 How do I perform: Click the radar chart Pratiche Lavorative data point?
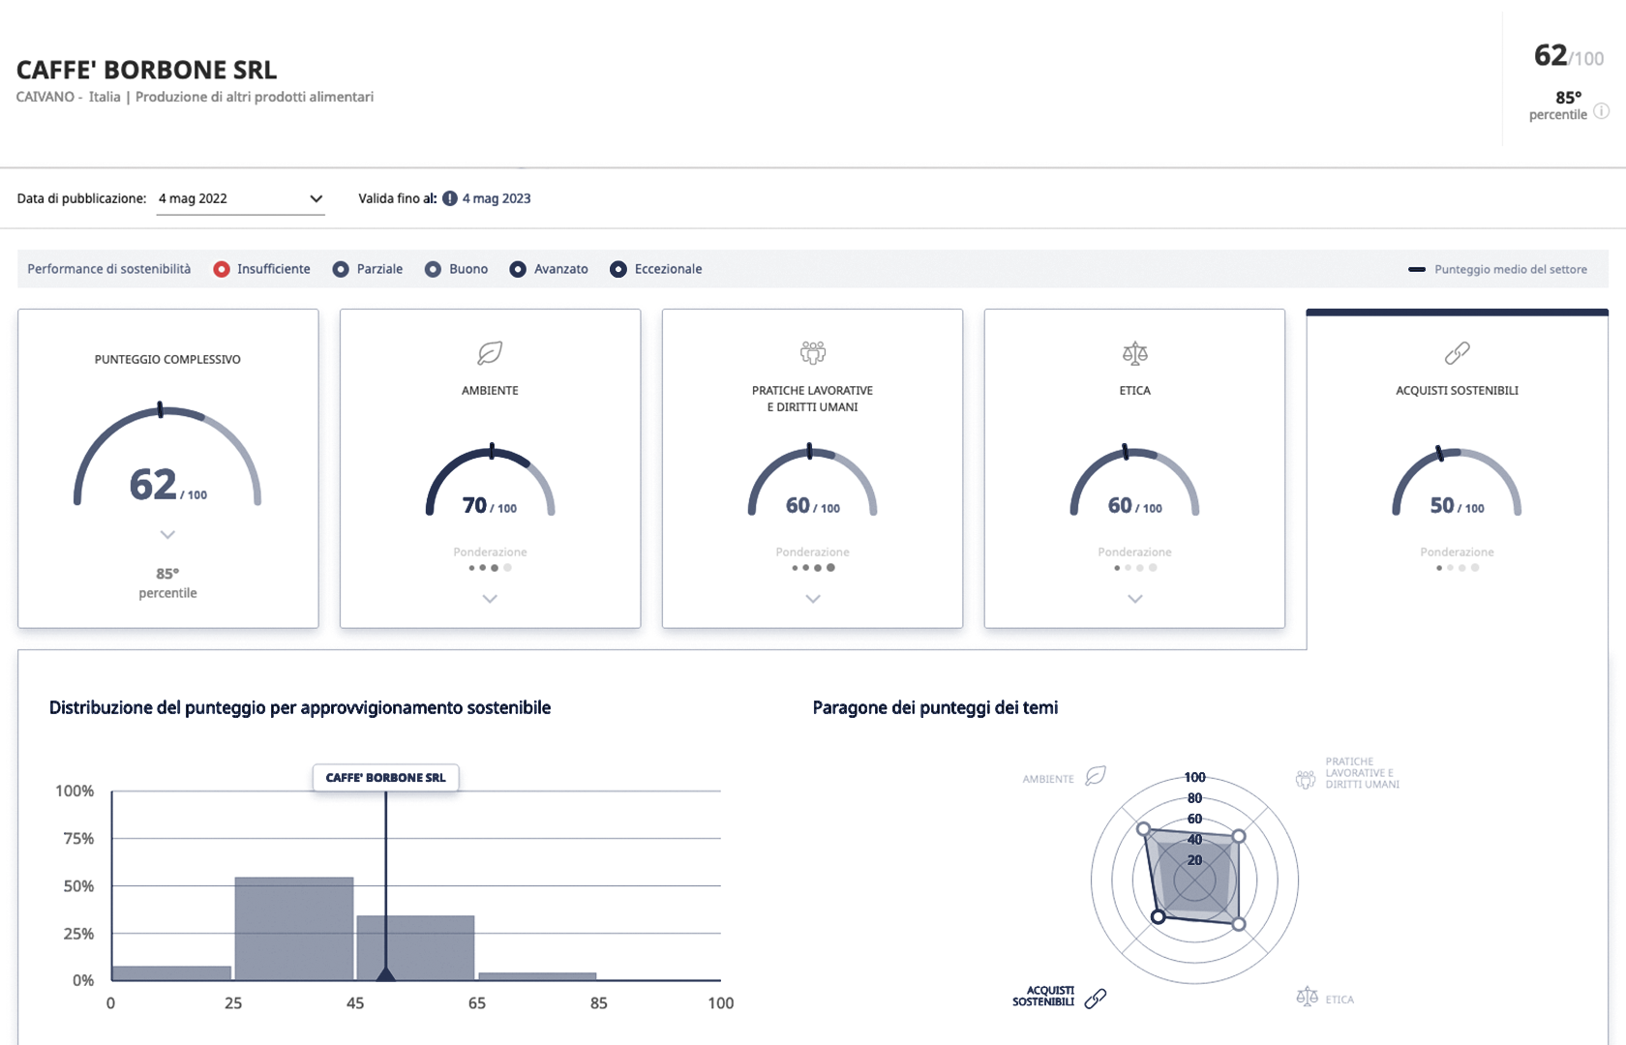1239,836
